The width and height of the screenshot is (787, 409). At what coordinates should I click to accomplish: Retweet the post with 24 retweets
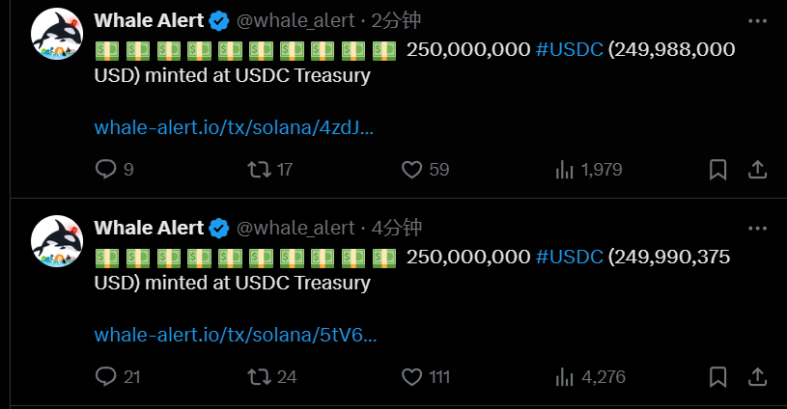pos(258,376)
